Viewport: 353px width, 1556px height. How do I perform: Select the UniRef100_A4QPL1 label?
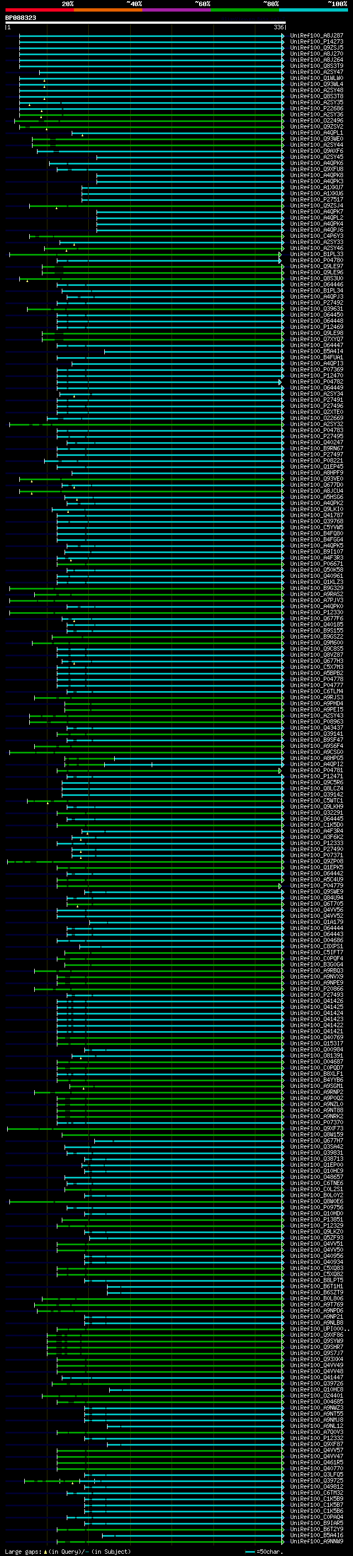317,133
